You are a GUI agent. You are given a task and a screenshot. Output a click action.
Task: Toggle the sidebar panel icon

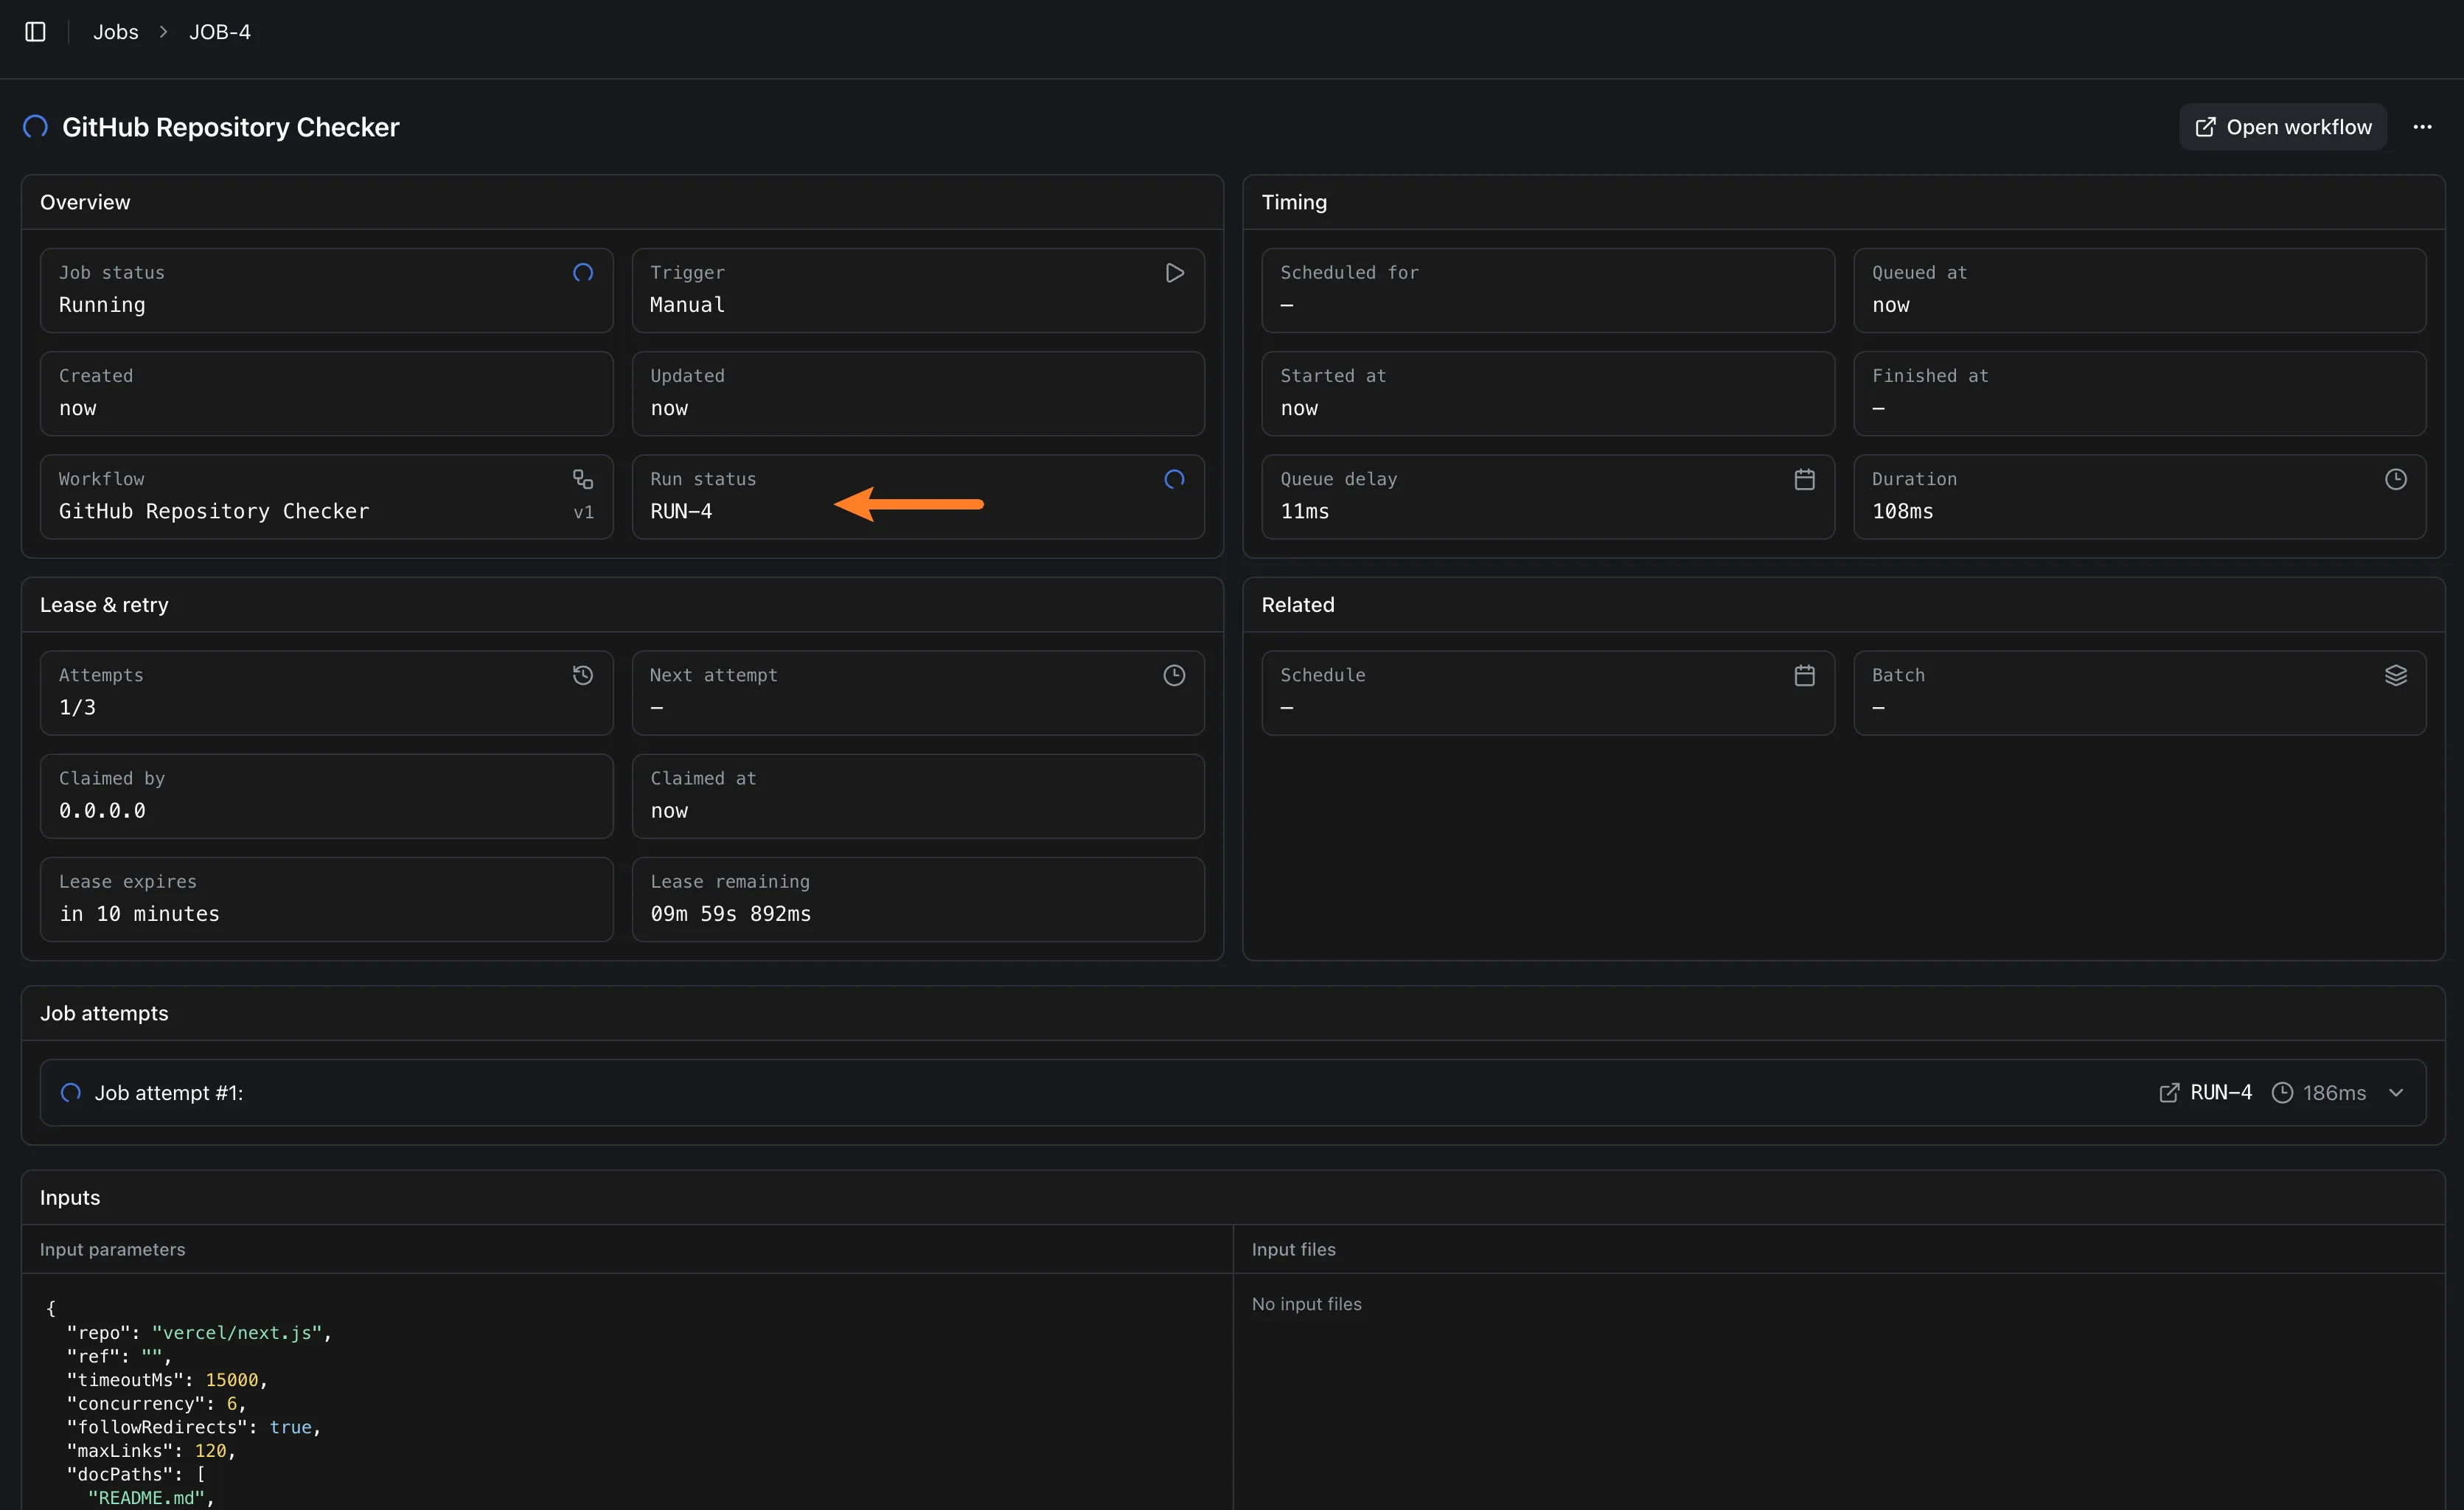[35, 32]
